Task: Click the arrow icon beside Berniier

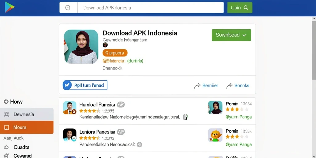Action: 197,86
